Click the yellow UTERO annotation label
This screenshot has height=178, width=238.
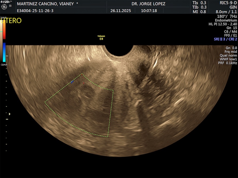(x=11, y=21)
